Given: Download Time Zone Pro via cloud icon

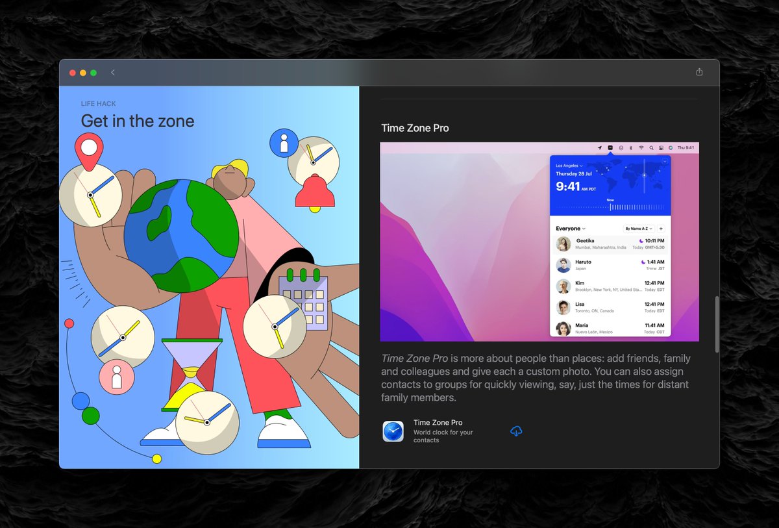Looking at the screenshot, I should tap(517, 431).
